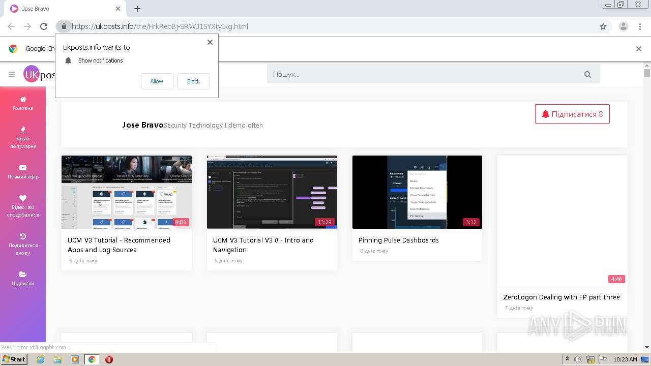This screenshot has width=651, height=366.
Task: Click the page vertical scrollbar thumb
Action: point(647,73)
